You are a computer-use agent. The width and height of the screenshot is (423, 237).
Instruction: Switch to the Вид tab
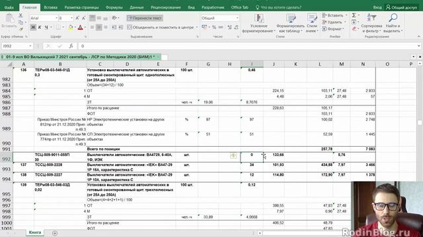tap(191, 7)
